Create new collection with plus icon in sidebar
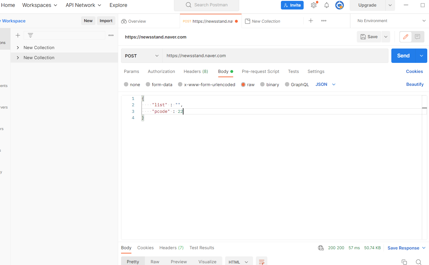The height and width of the screenshot is (265, 429). [x=18, y=35]
